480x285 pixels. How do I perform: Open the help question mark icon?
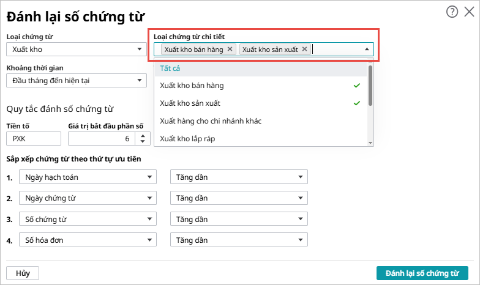(x=452, y=12)
